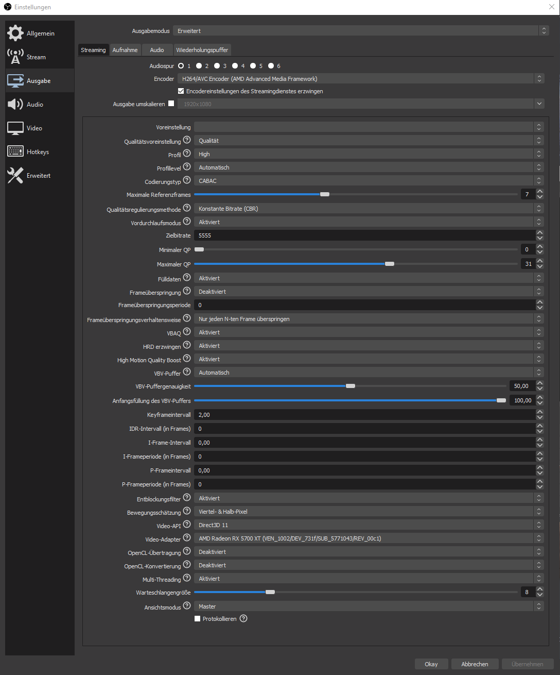
Task: Open the Encoder dropdown
Action: tap(361, 79)
